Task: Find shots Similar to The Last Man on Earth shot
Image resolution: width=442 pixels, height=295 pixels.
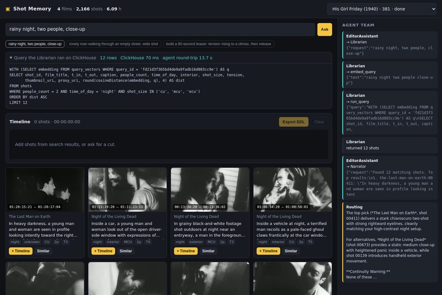Action: tap(43, 251)
